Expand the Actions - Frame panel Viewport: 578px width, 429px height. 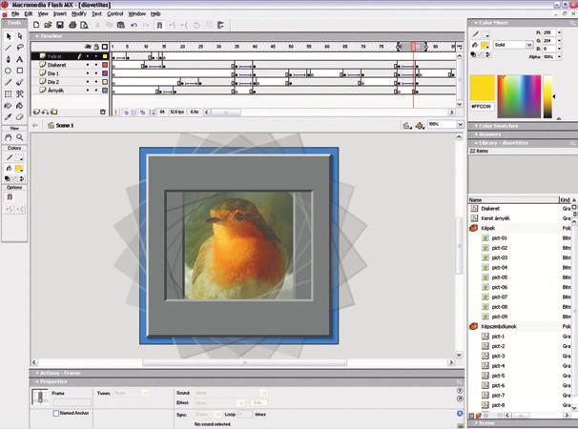60,373
